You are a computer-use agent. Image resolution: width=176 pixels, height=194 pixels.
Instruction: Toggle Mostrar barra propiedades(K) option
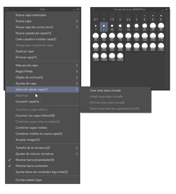click(35, 160)
